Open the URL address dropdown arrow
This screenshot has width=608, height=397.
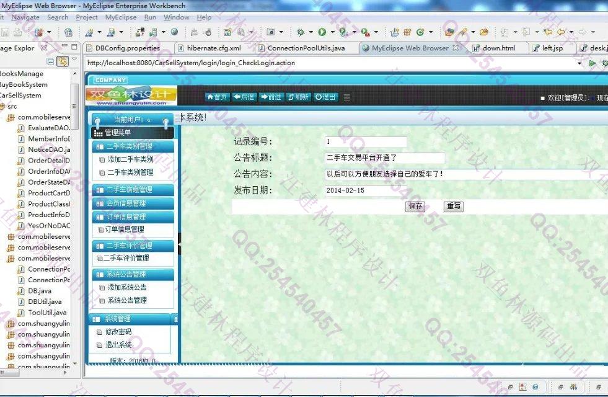tap(579, 63)
